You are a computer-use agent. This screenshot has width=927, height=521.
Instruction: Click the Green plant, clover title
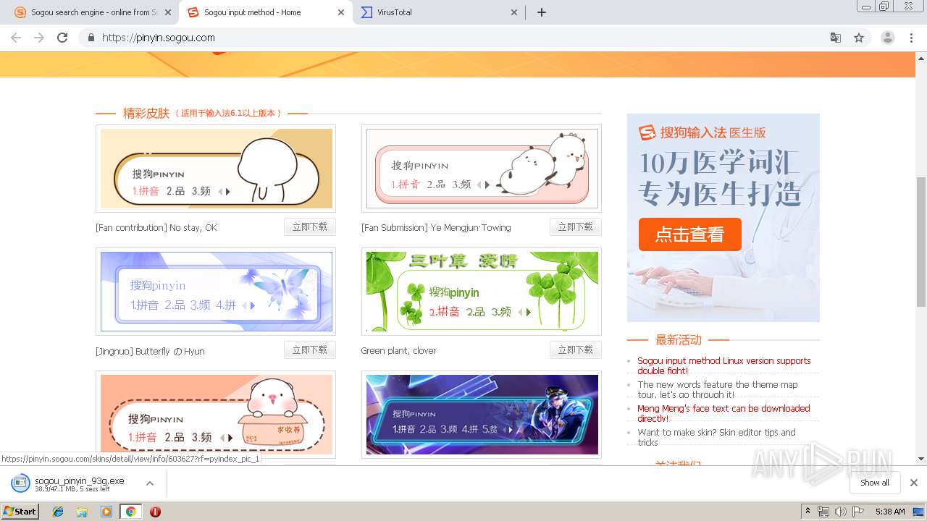pyautogui.click(x=398, y=350)
